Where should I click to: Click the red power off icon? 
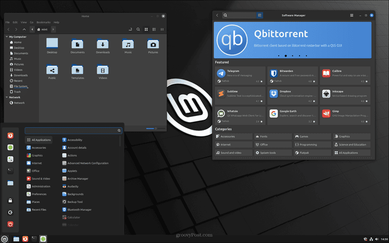coord(10,224)
